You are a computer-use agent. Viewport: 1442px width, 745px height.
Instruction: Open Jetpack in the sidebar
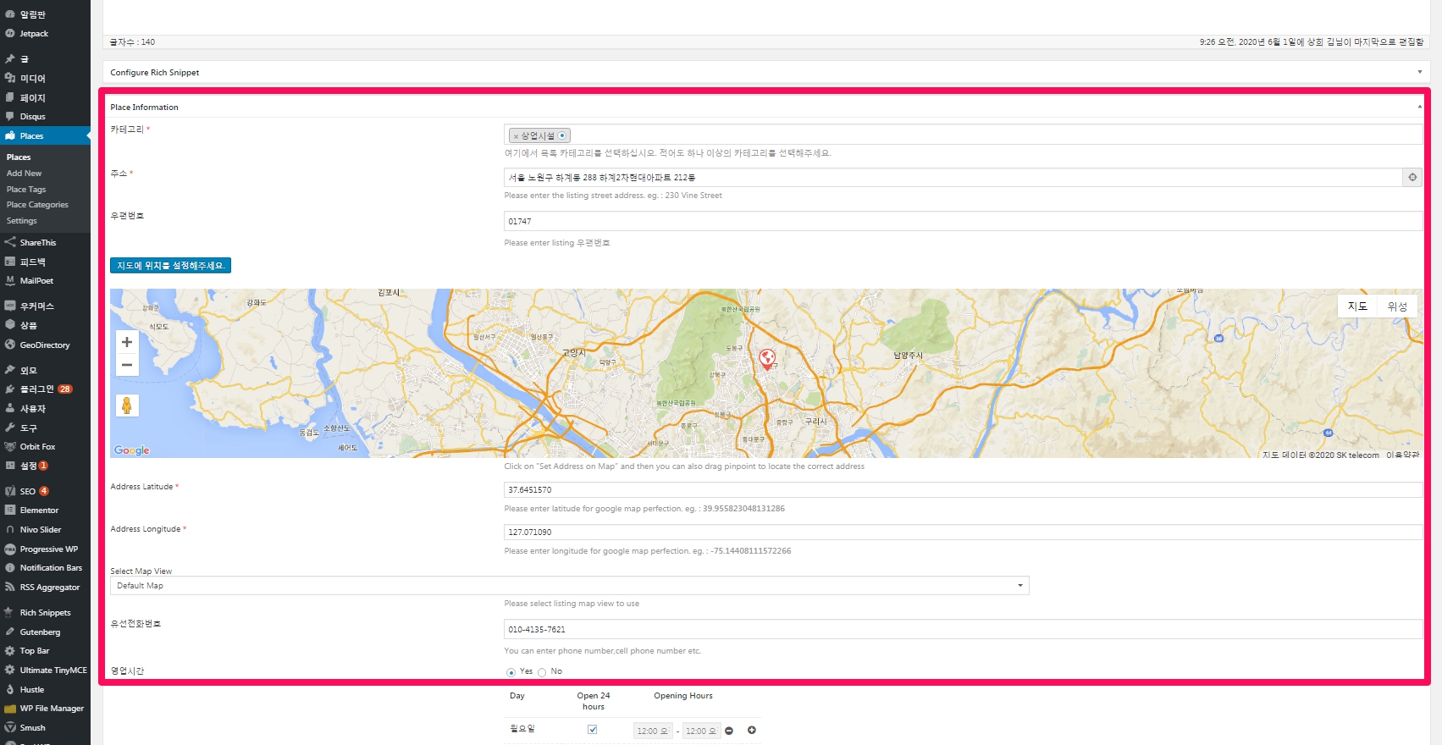(34, 34)
